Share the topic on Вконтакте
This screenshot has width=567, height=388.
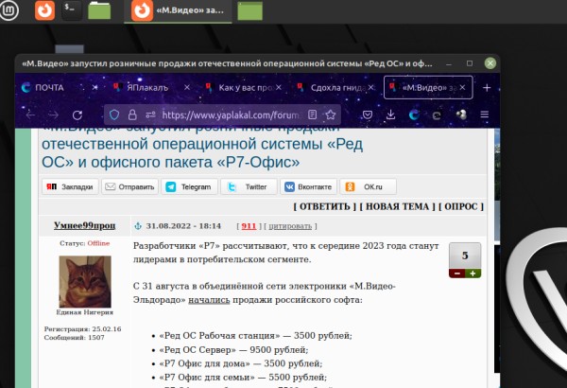(x=308, y=186)
